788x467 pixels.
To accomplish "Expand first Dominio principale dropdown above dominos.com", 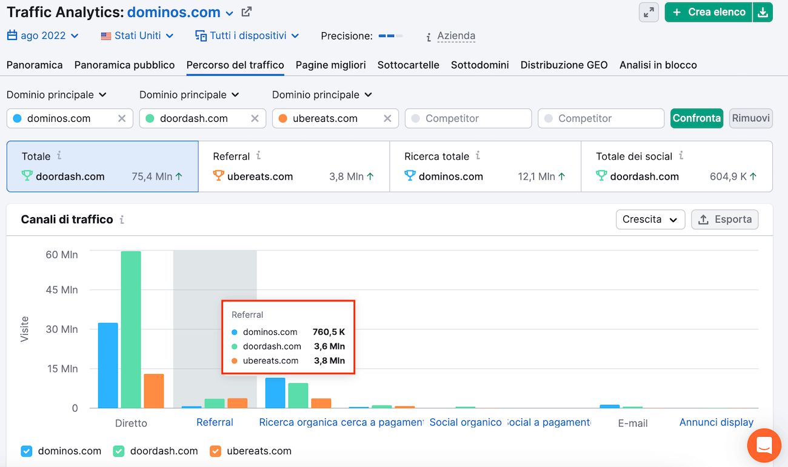I will point(56,95).
